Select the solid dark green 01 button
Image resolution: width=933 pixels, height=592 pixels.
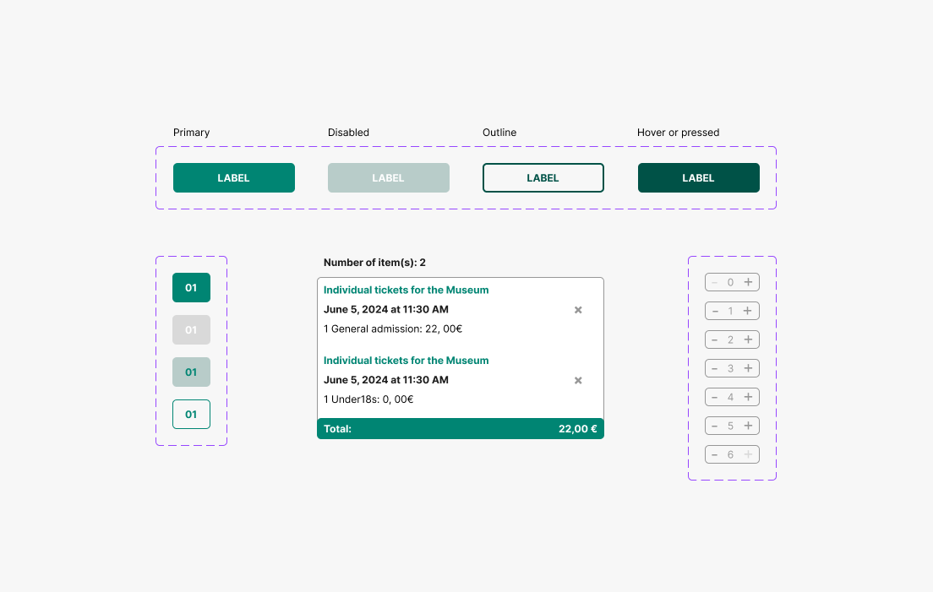pos(191,288)
